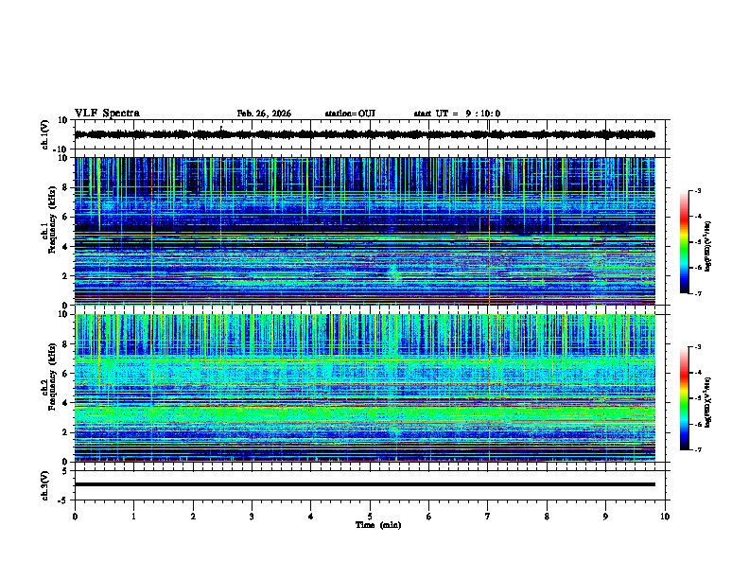The image size is (749, 579).
Task: Click inside the ch.2 spectrogram panel
Action: pyautogui.click(x=364, y=388)
